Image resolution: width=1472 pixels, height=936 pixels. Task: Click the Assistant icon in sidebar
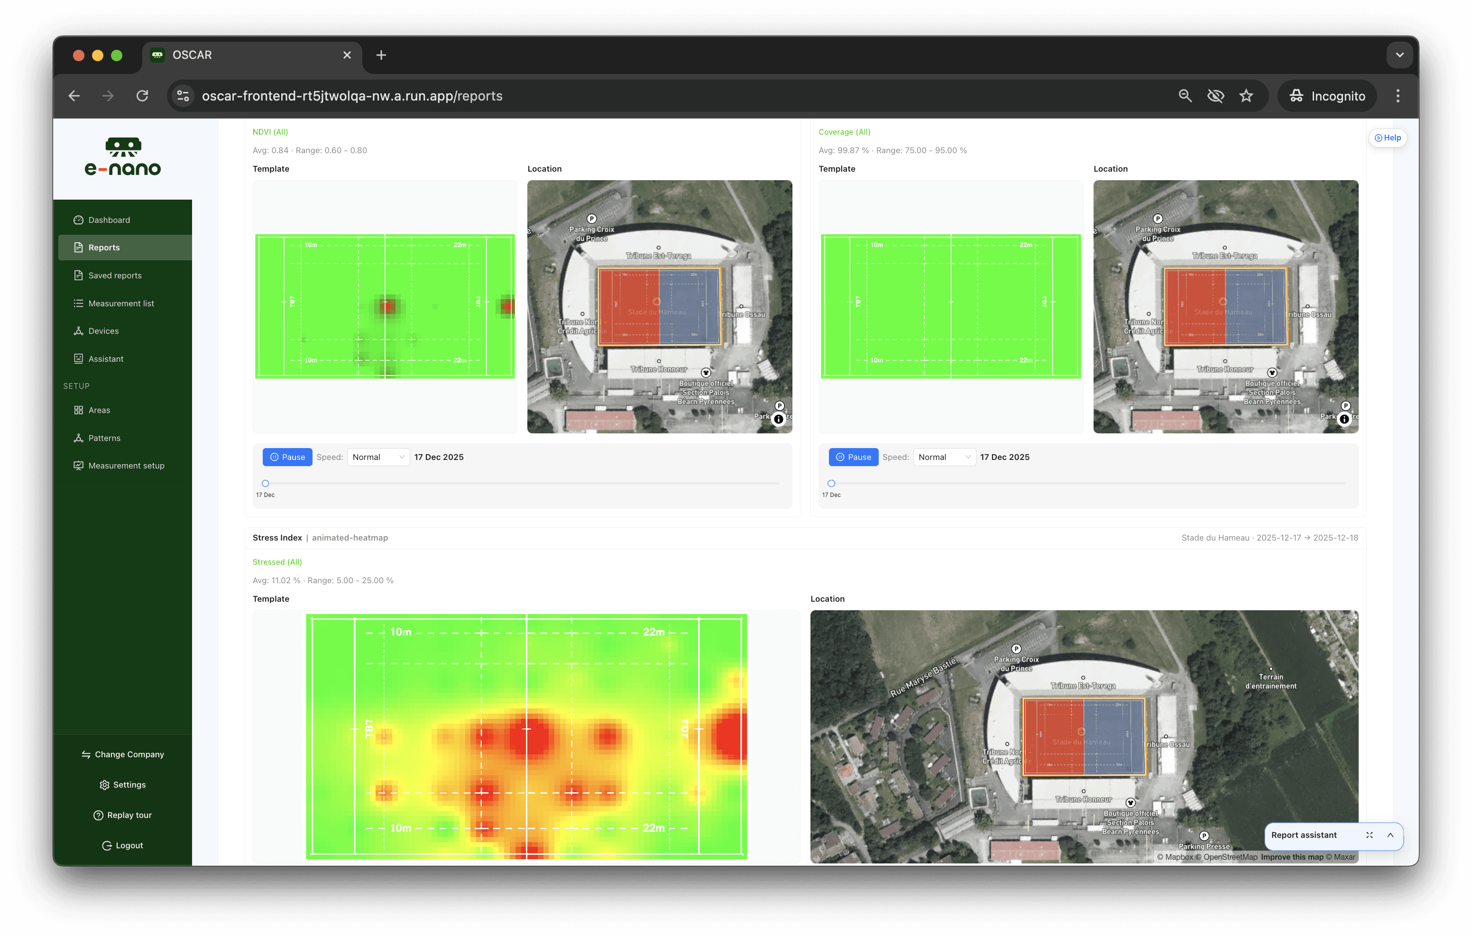coord(78,359)
